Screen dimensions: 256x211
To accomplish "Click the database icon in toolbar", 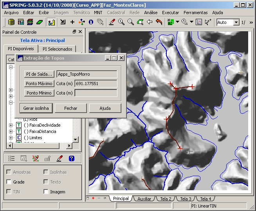I will coord(11,22).
